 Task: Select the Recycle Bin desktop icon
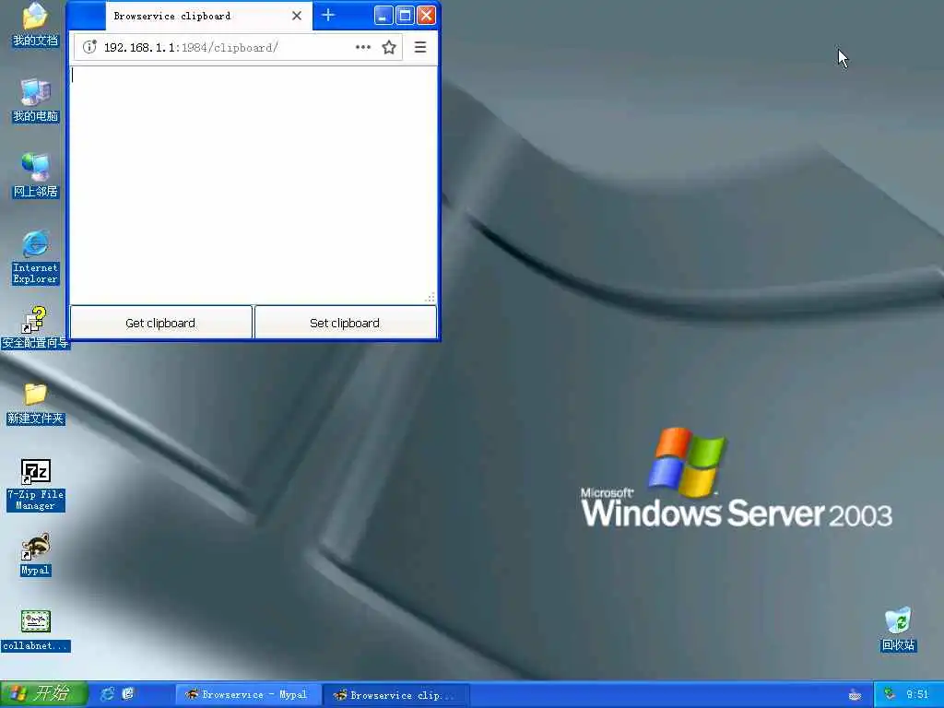[898, 630]
